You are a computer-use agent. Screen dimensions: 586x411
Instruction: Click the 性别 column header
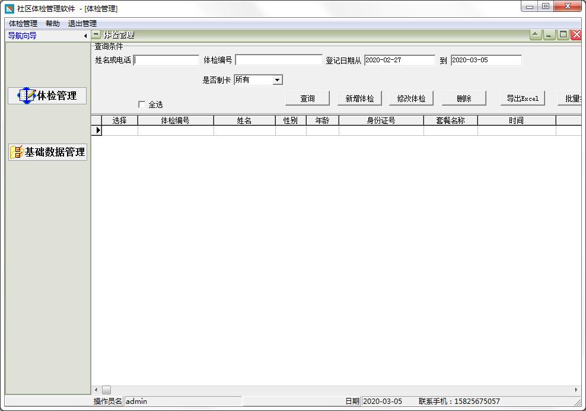[x=291, y=120]
